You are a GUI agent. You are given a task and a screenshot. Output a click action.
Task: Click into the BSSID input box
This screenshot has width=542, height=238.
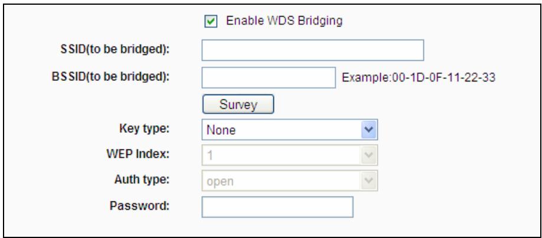(x=269, y=77)
